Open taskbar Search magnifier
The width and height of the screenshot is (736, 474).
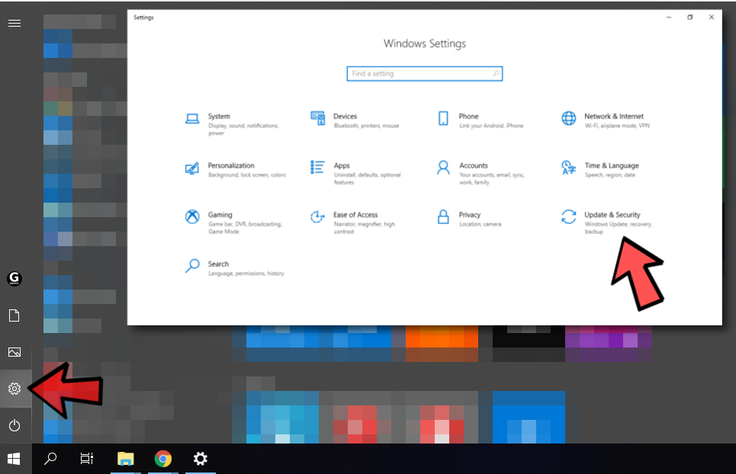pyautogui.click(x=50, y=459)
